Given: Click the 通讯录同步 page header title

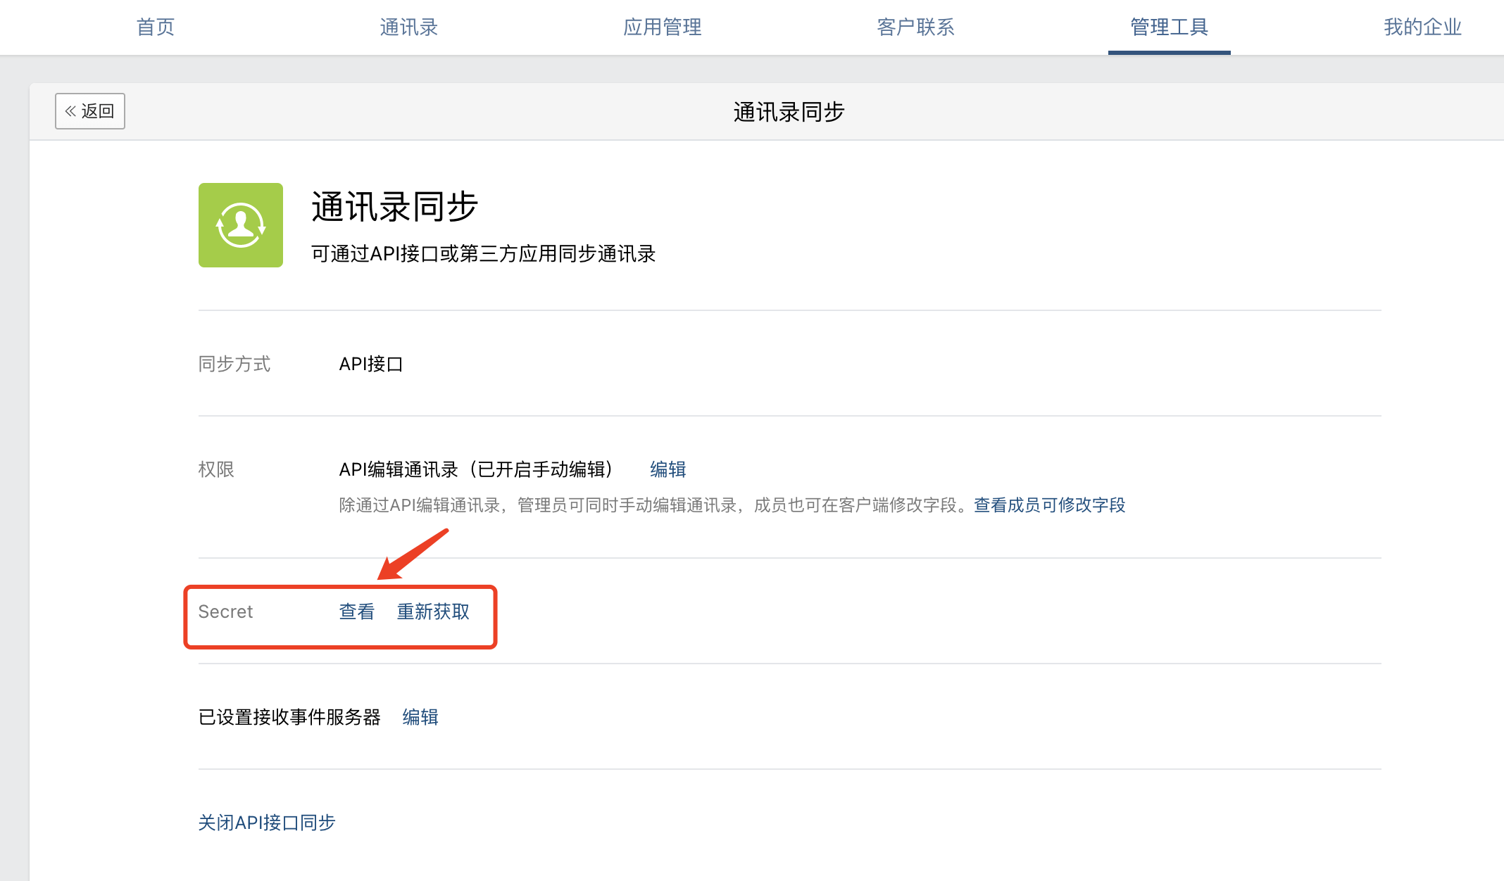Looking at the screenshot, I should 789,112.
